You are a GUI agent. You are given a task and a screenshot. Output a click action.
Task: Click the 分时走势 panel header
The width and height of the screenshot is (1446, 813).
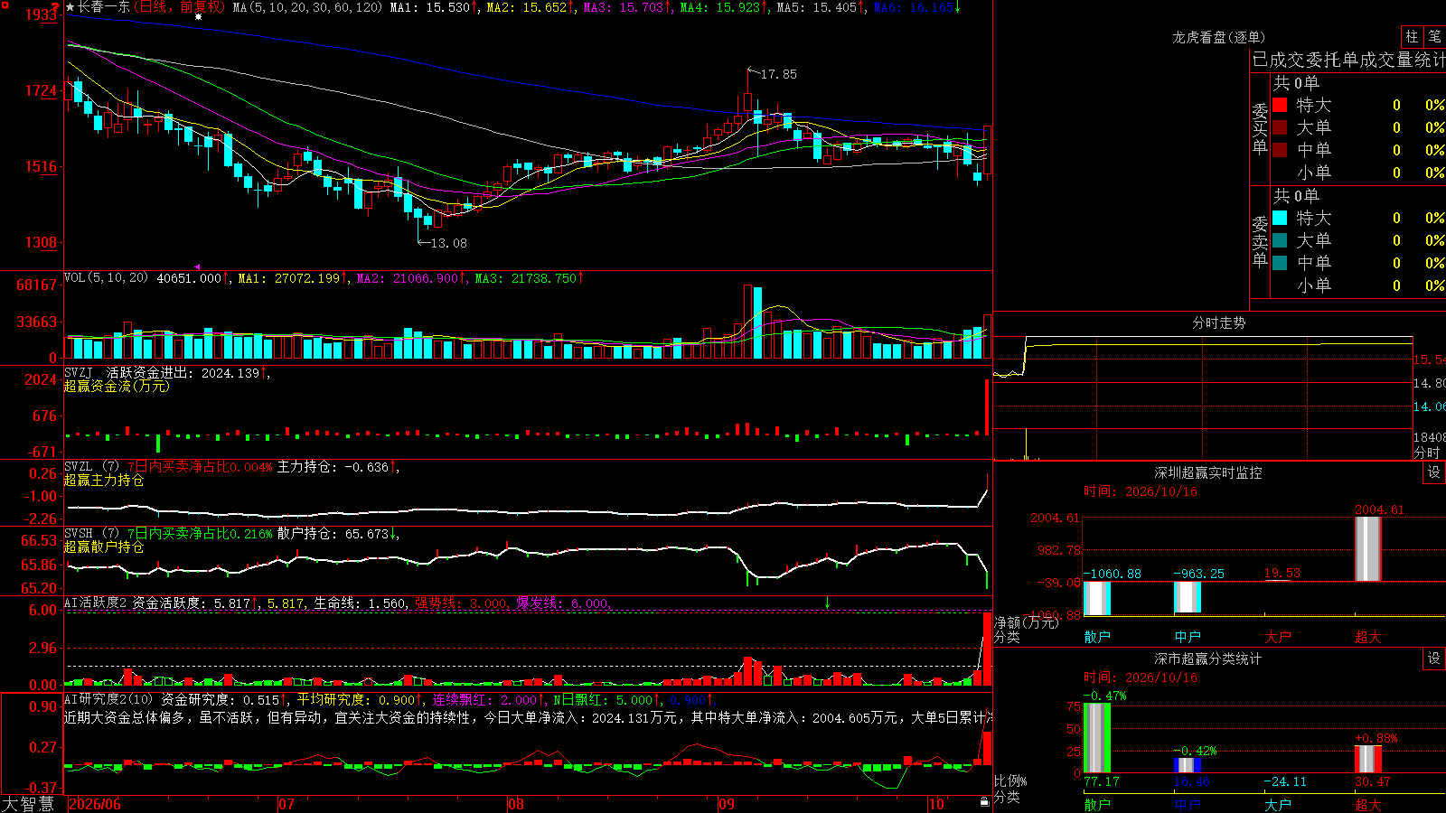click(x=1218, y=322)
